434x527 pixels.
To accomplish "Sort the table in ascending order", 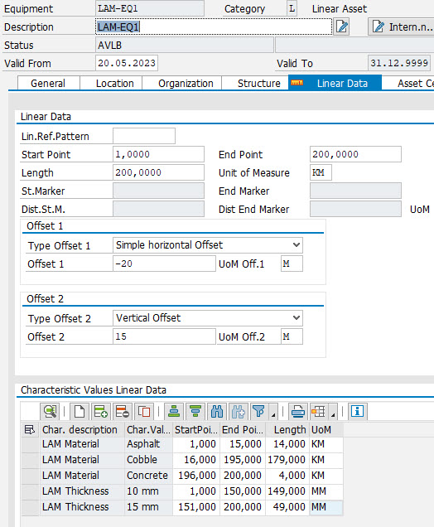I will (x=174, y=411).
